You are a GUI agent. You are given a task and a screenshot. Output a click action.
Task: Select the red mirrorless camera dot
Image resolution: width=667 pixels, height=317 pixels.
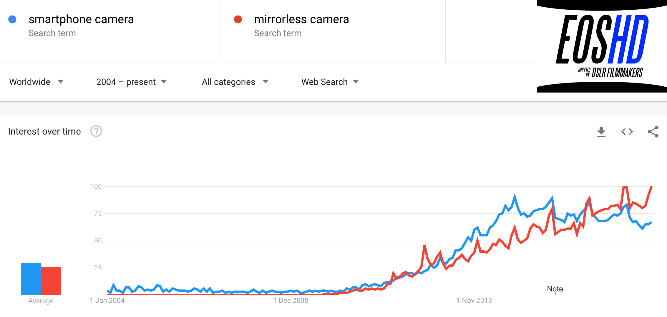[x=238, y=19]
